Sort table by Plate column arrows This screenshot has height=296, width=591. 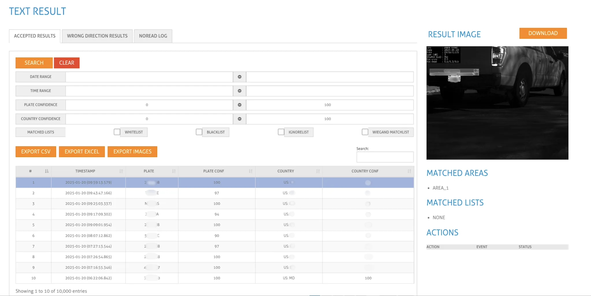pyautogui.click(x=174, y=171)
